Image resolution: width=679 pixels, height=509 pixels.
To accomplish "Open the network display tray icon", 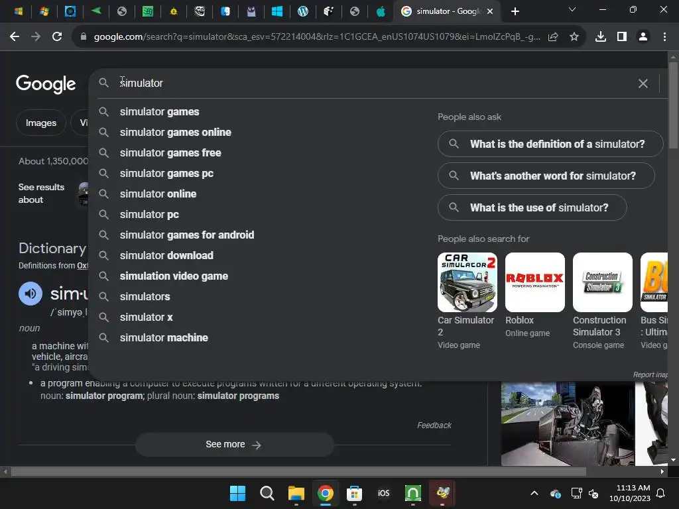I will [576, 493].
